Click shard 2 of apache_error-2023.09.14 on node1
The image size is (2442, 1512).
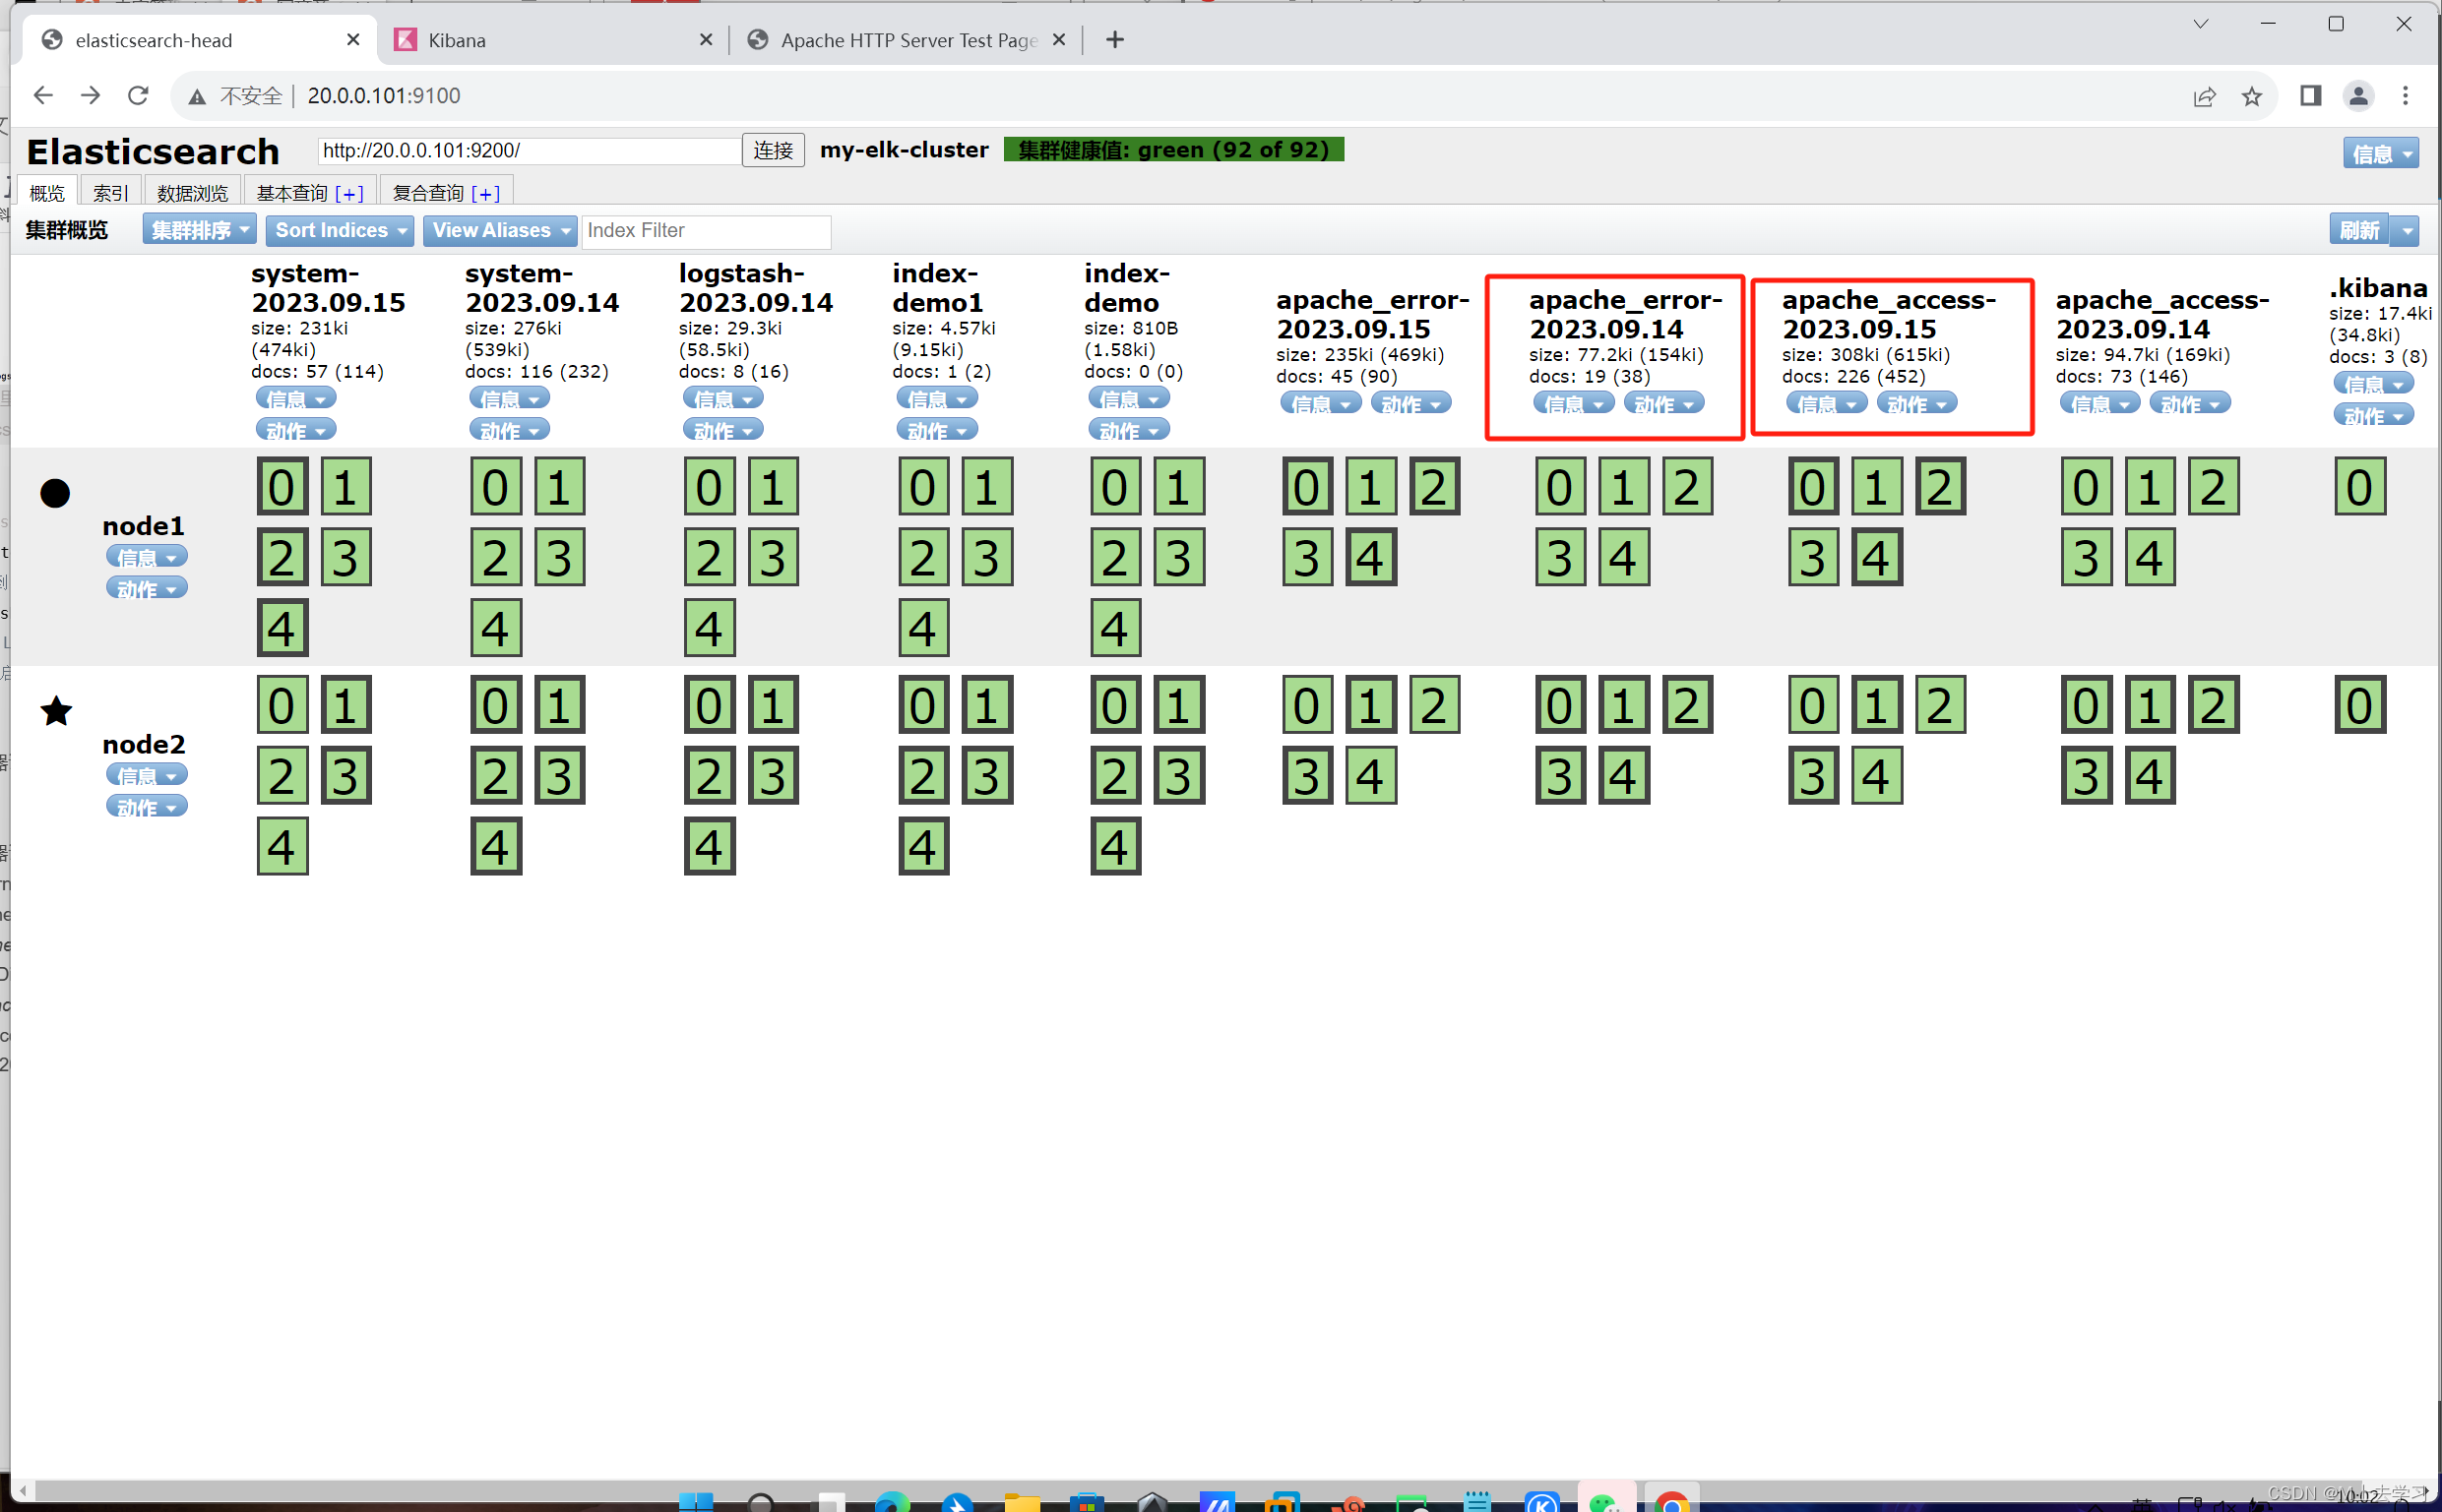pyautogui.click(x=1688, y=487)
